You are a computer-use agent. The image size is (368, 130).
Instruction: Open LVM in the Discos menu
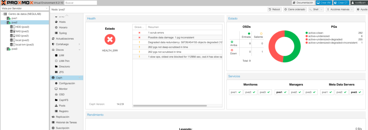click(61, 56)
